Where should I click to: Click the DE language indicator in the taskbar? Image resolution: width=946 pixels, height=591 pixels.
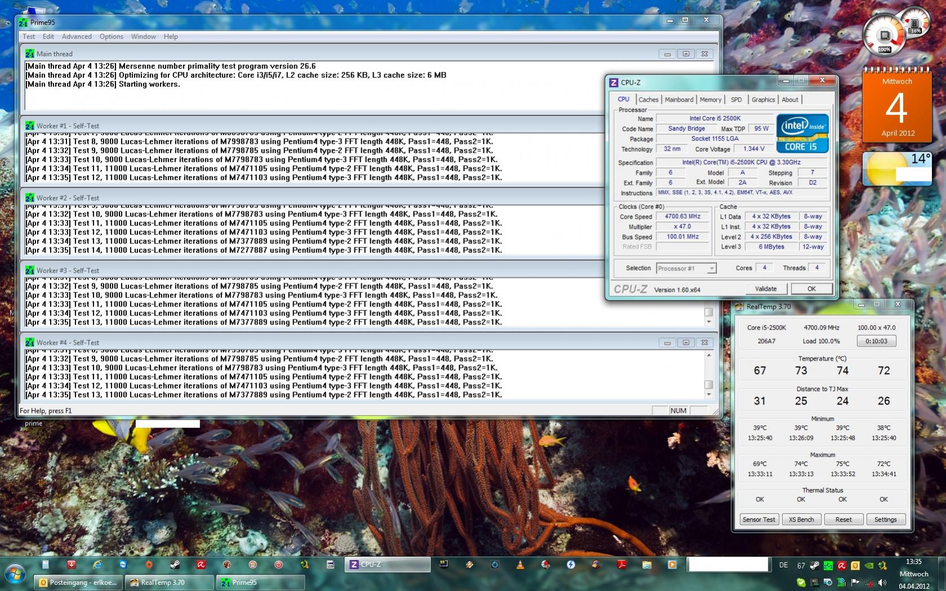point(783,565)
